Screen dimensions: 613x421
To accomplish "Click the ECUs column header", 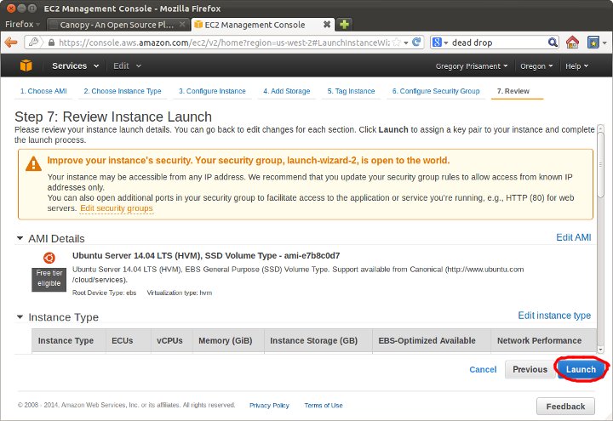I will pyautogui.click(x=129, y=340).
